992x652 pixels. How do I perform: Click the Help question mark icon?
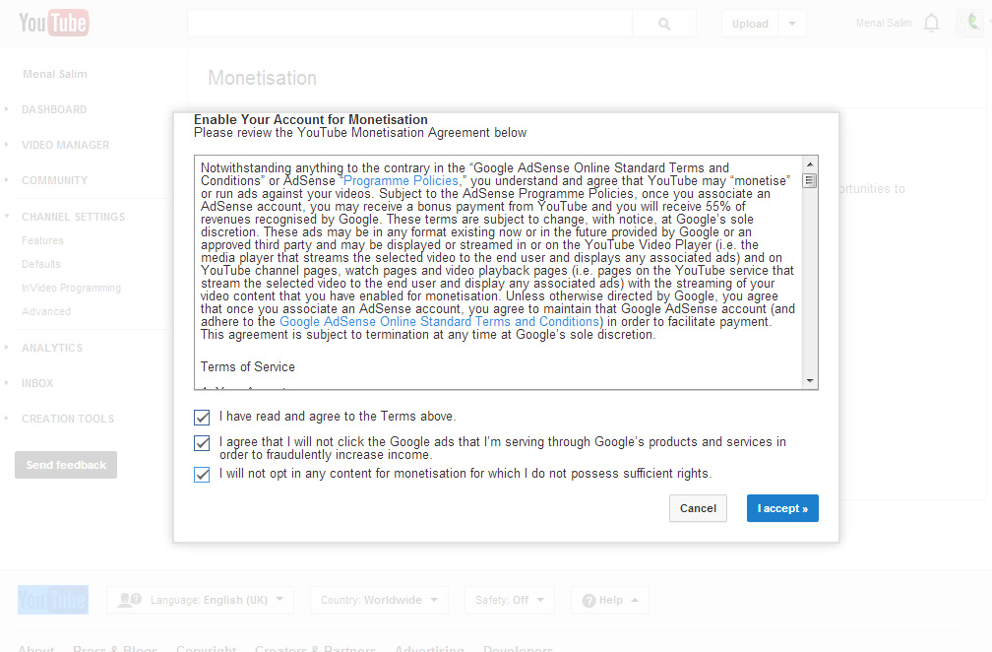pos(589,600)
